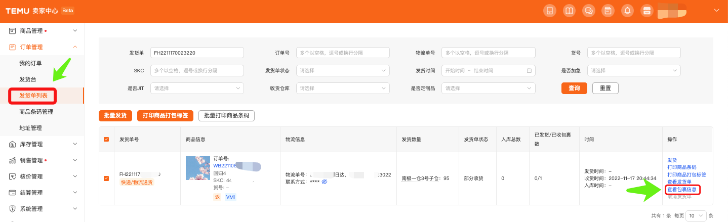
Task: Click the 查看包裹信息 link
Action: tap(682, 190)
